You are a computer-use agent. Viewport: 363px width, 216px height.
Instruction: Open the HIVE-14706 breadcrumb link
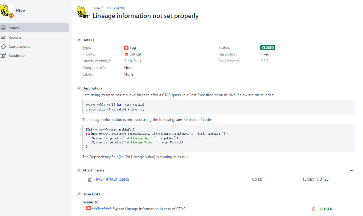(115, 8)
